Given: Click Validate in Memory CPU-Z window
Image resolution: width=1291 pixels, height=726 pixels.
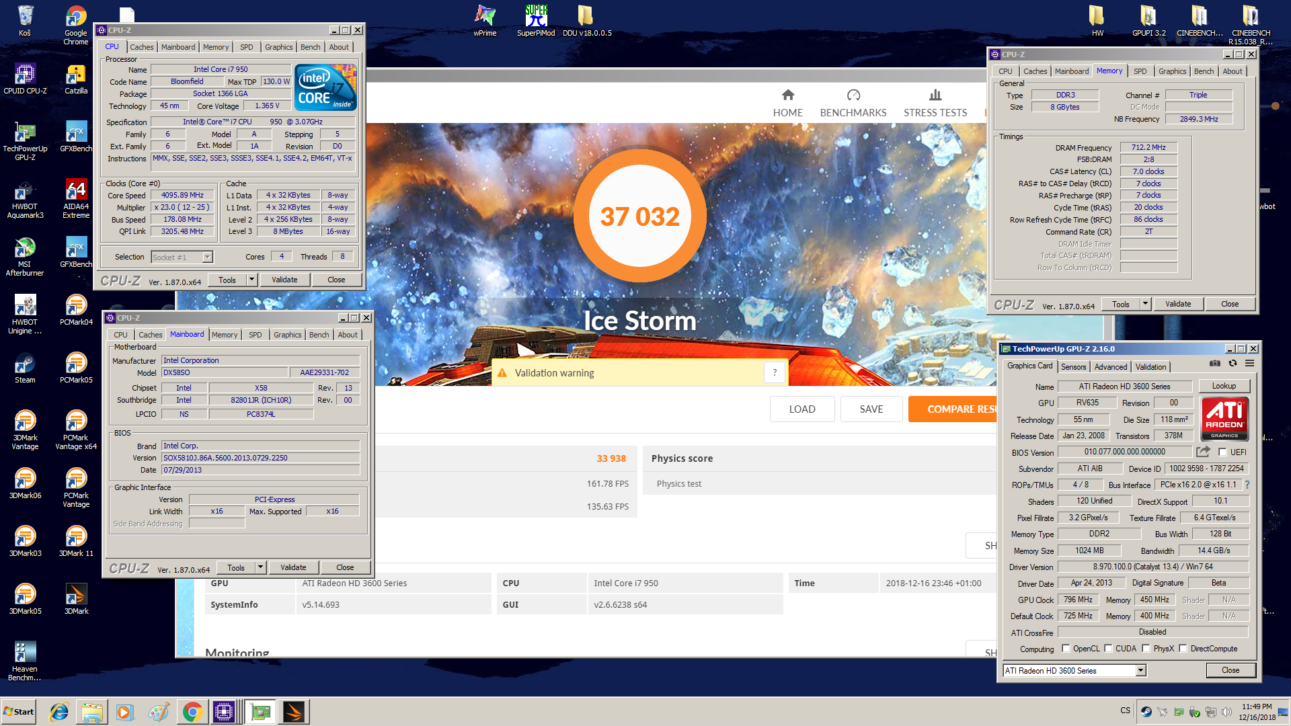Looking at the screenshot, I should 1178,304.
